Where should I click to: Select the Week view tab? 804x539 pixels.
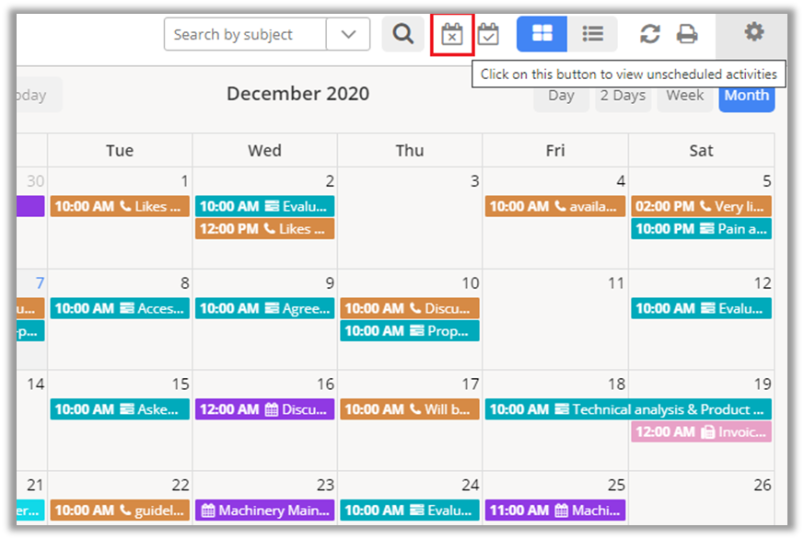point(684,96)
